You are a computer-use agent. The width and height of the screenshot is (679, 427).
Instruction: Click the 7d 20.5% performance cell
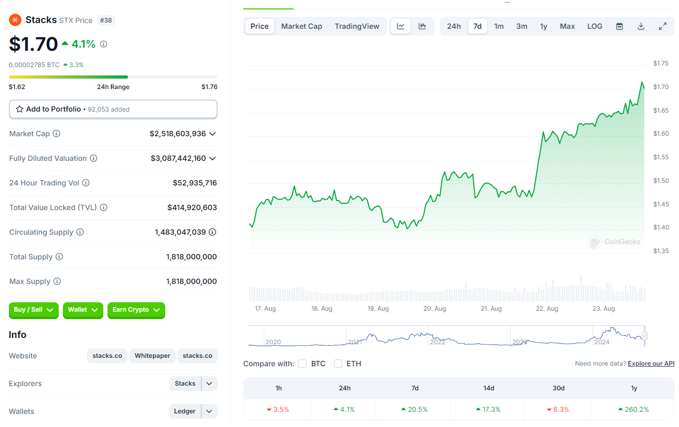(x=415, y=409)
